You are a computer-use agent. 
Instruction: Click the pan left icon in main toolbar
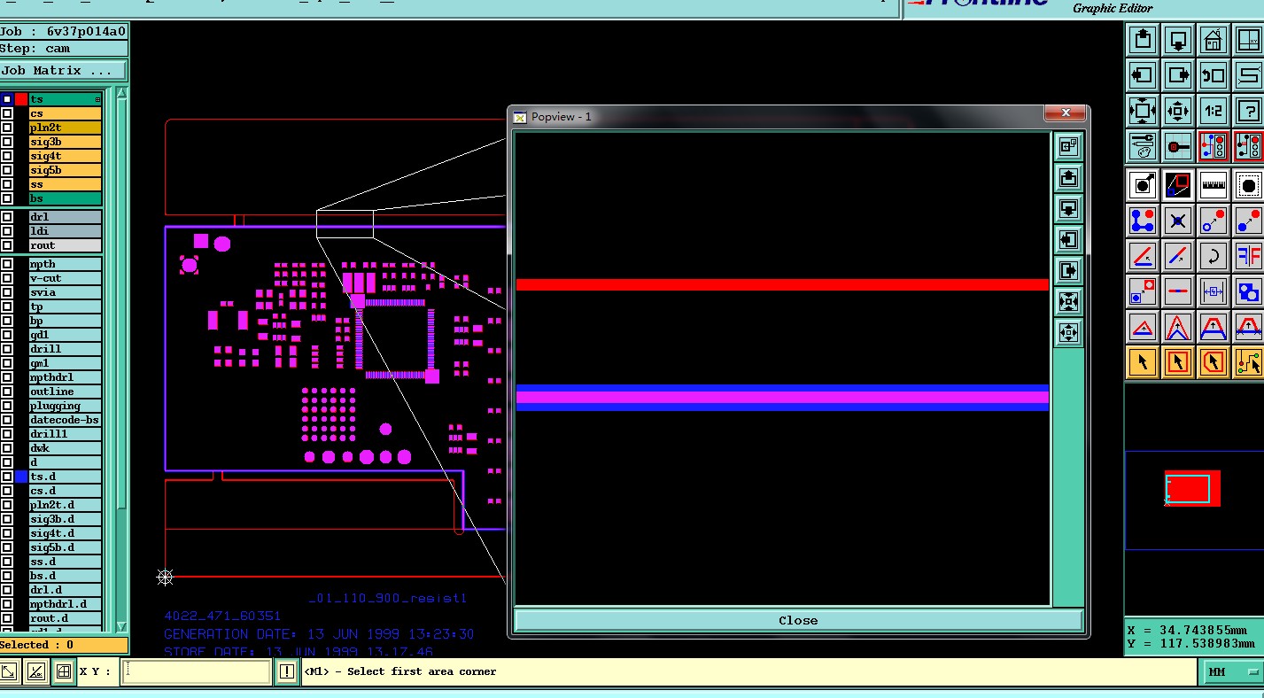tap(1143, 75)
